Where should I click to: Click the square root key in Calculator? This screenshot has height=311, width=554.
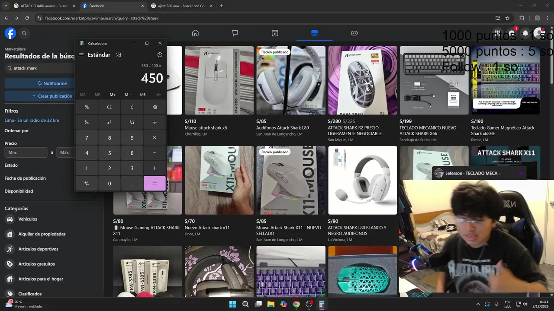point(132,122)
